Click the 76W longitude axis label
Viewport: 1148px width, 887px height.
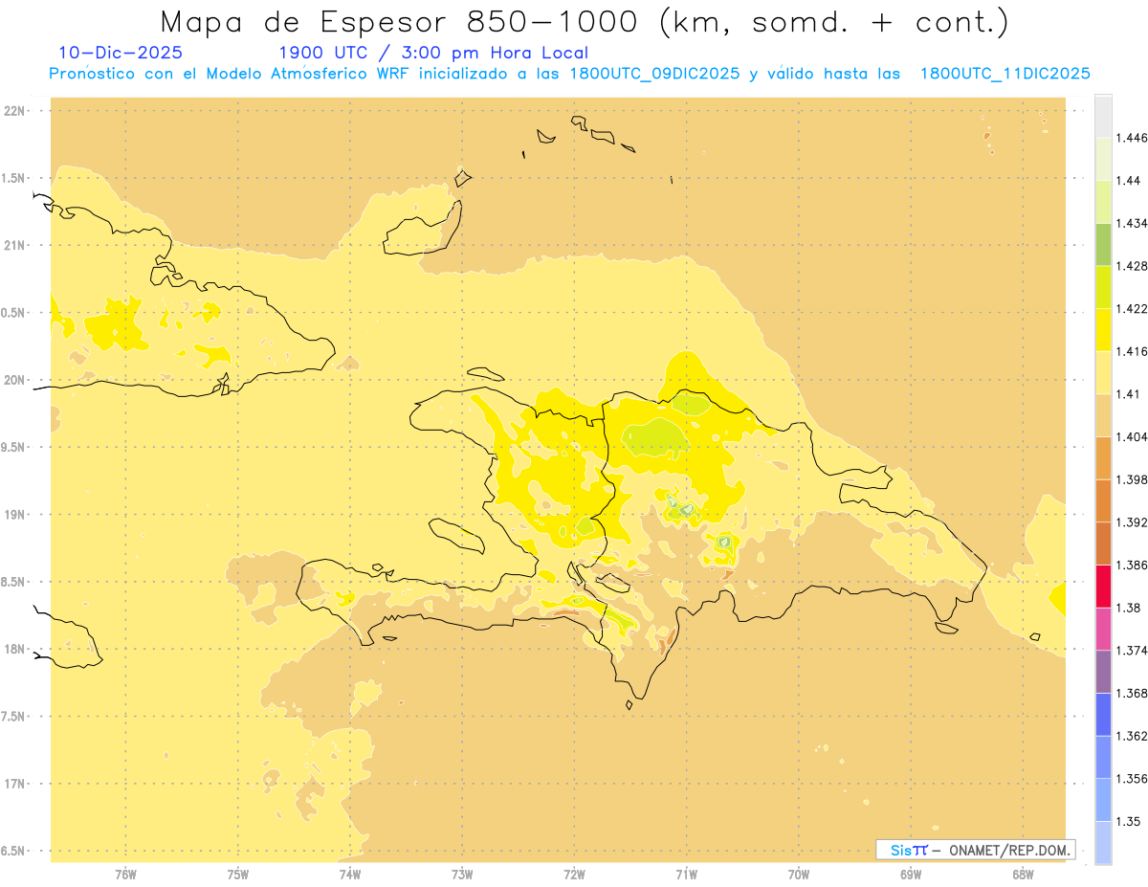(125, 874)
